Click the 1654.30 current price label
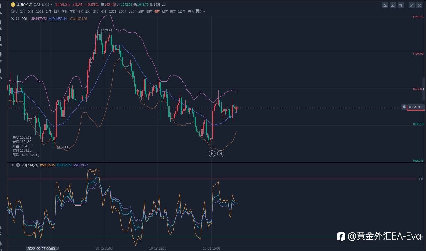Screen dimensions: 426x251 415,107
